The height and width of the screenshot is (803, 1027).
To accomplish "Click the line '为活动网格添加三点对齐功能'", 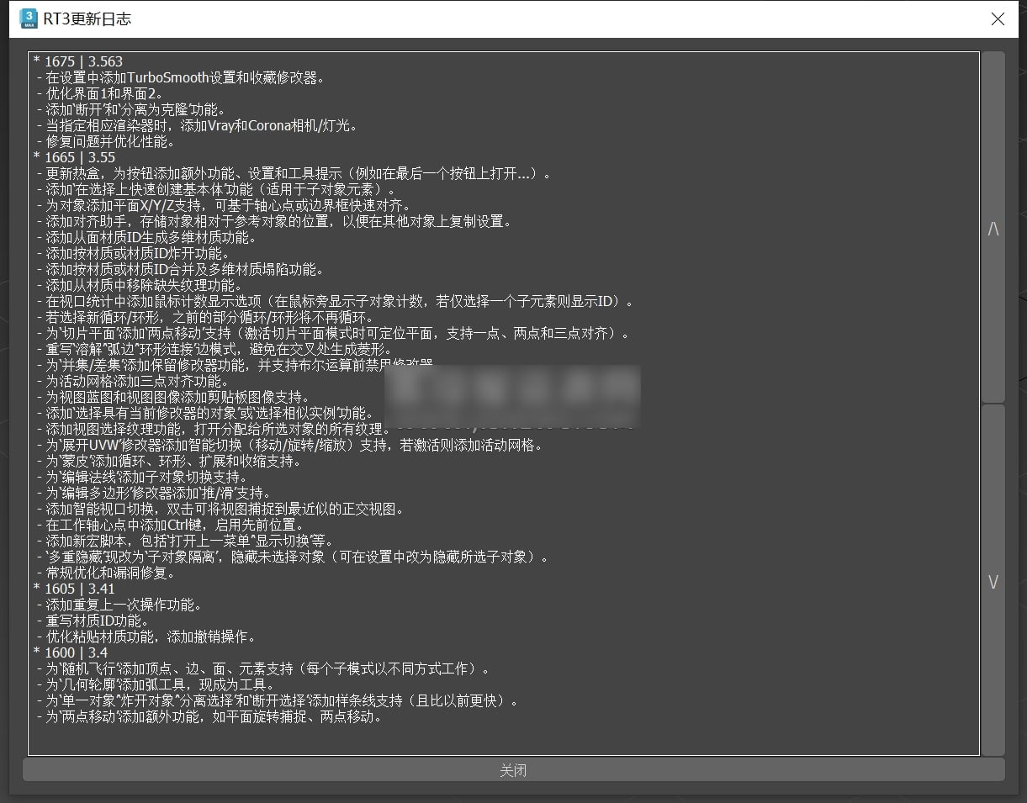I will pos(133,381).
